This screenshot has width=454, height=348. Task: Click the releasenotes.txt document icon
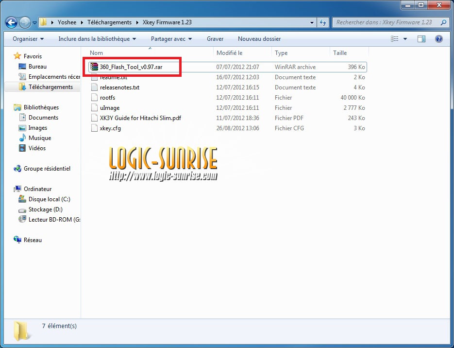tap(94, 87)
